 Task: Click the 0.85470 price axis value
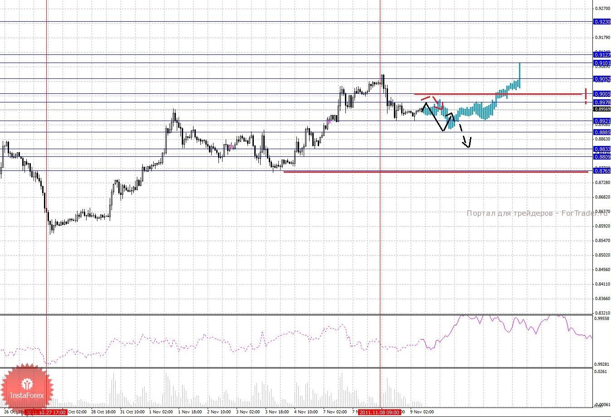click(x=602, y=241)
